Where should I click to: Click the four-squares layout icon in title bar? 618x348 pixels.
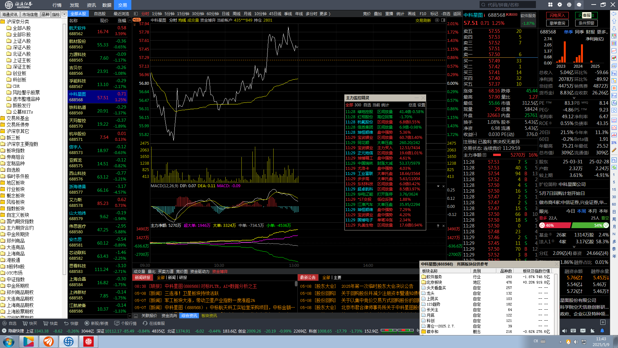pyautogui.click(x=550, y=5)
